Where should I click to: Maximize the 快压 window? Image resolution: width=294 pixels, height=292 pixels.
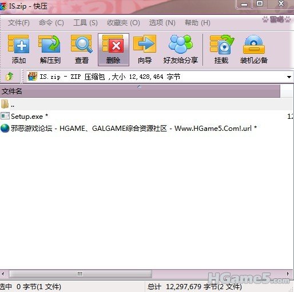pos(260,4)
